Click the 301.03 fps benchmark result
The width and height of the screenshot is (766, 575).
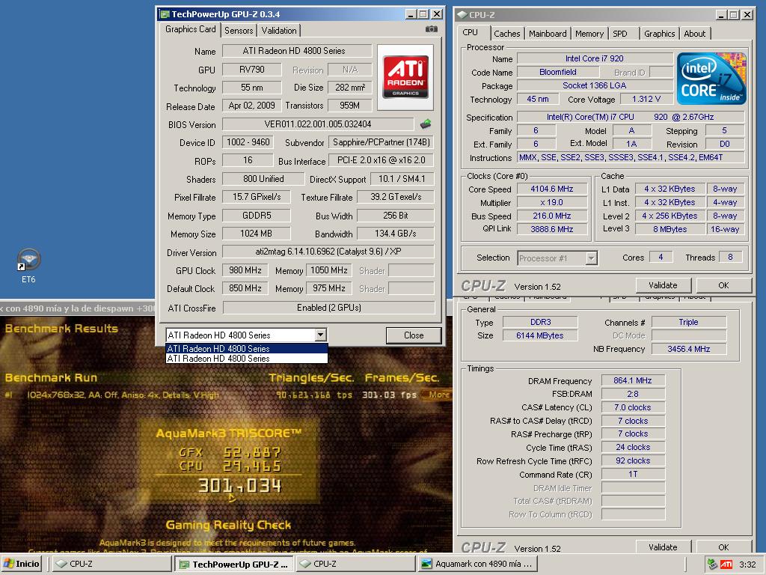click(x=389, y=395)
